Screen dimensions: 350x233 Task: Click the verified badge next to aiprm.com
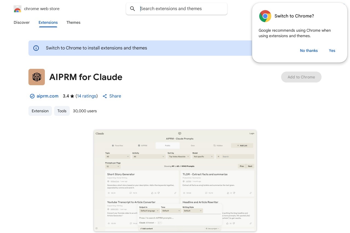[x=32, y=96]
